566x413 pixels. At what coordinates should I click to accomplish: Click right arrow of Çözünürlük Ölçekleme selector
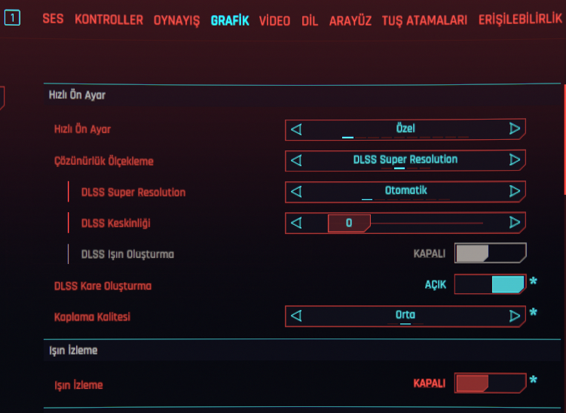(515, 159)
